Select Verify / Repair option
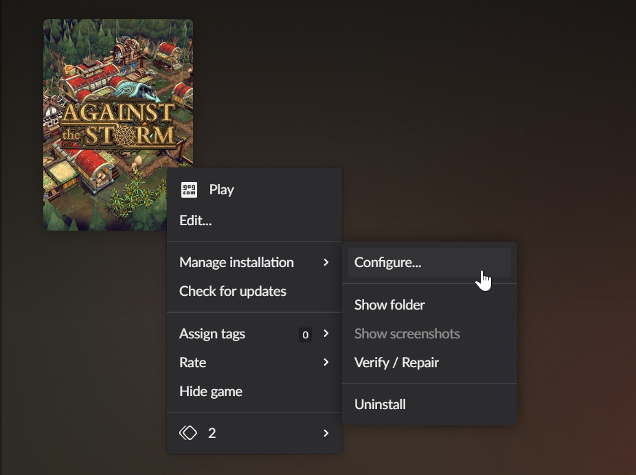The width and height of the screenshot is (636, 475). coord(429,362)
